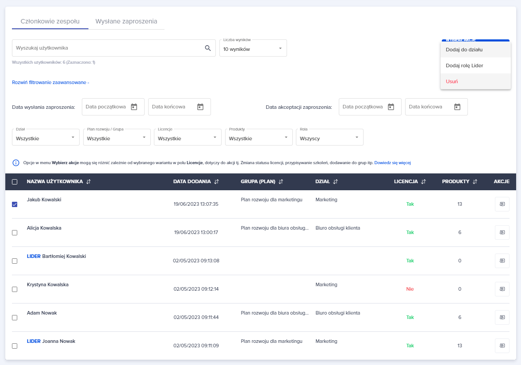Open calendar for invitation sent start date
The height and width of the screenshot is (365, 521).
click(134, 107)
